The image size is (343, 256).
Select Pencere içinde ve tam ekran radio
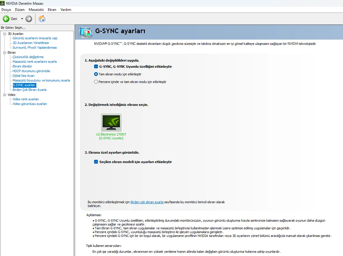coord(96,82)
